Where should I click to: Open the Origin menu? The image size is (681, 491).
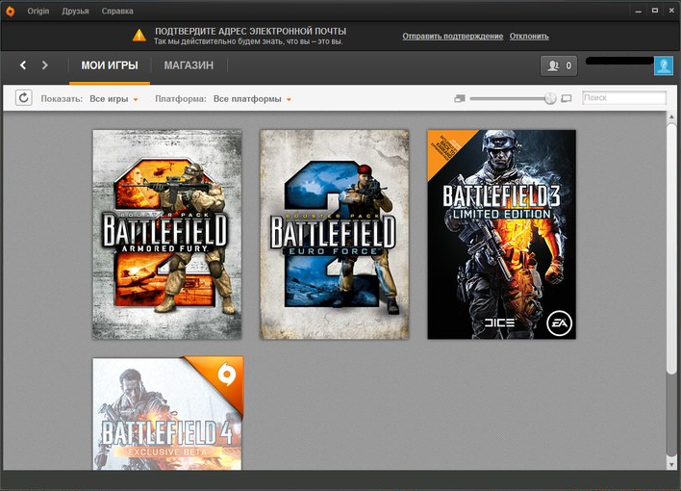pyautogui.click(x=38, y=12)
